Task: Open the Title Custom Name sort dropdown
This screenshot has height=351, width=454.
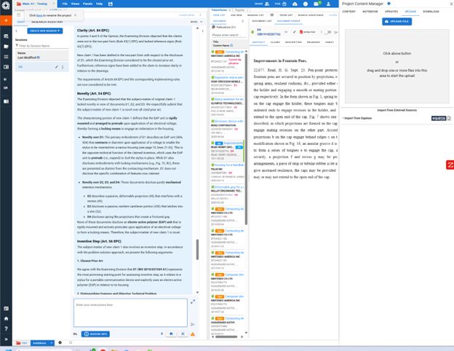Action: [x=231, y=44]
